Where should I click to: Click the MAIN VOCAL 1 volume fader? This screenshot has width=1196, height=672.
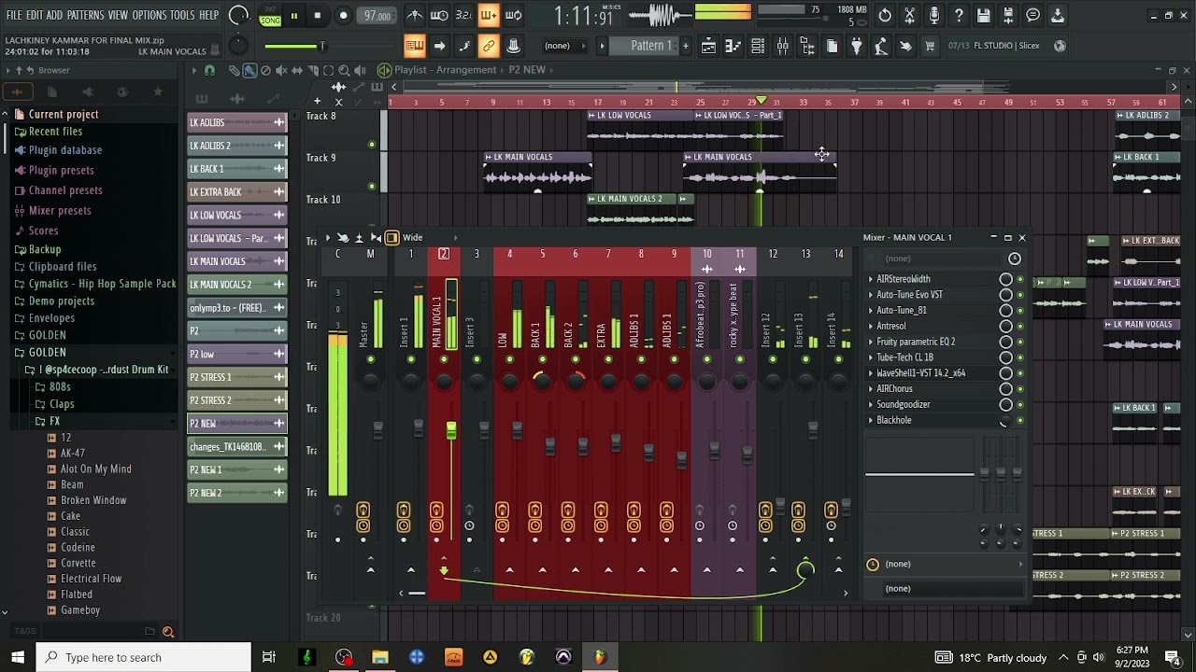pyautogui.click(x=451, y=431)
